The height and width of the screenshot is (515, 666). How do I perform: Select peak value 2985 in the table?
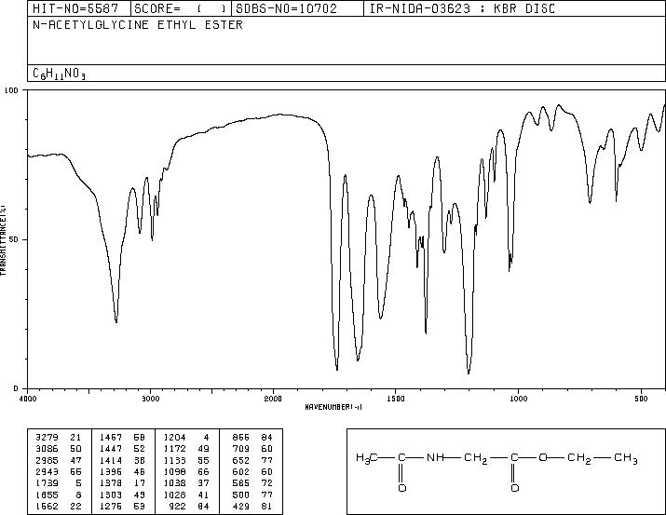pyautogui.click(x=48, y=460)
